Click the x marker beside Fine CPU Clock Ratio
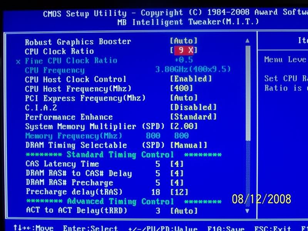The height and width of the screenshot is (231, 308). point(18,62)
